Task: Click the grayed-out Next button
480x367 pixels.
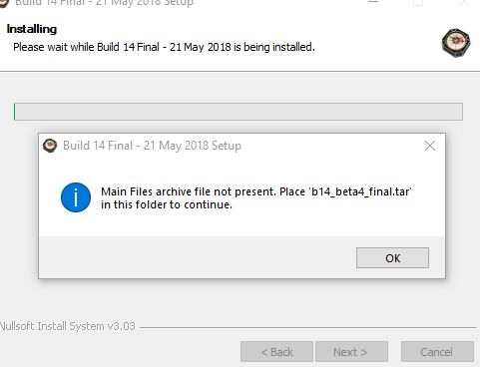Action: (x=351, y=351)
